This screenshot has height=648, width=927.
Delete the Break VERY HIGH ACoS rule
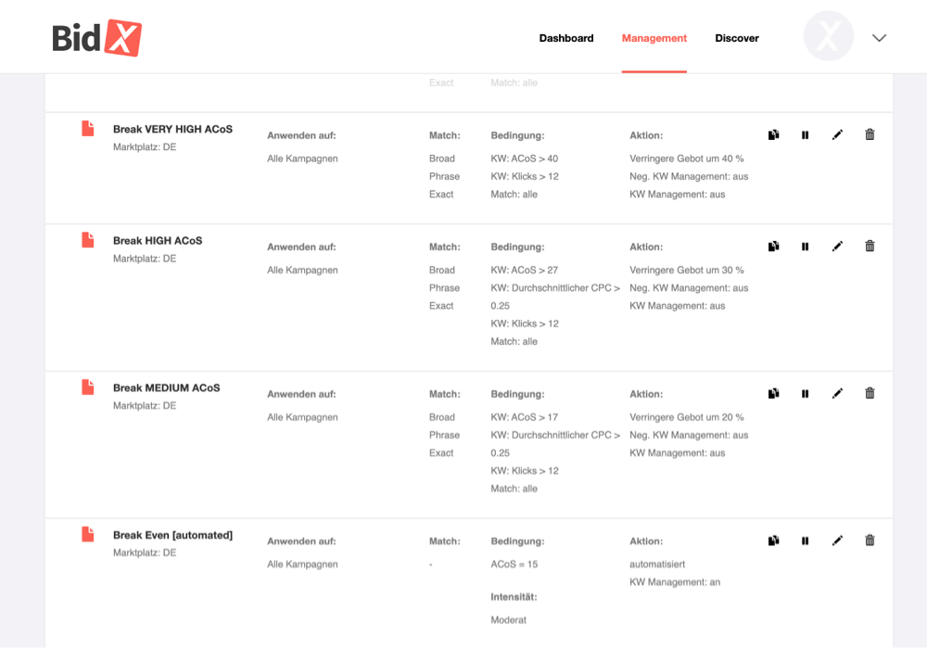coord(870,134)
